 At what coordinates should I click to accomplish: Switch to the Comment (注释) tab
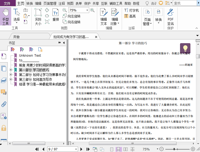tap(62, 3)
